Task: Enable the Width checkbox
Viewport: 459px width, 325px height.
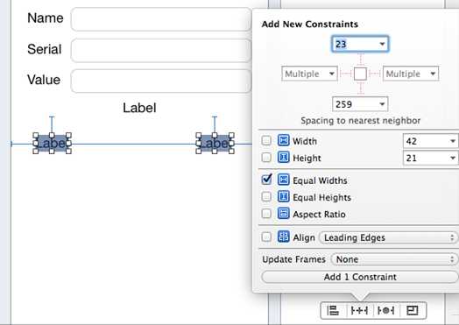Action: point(266,140)
